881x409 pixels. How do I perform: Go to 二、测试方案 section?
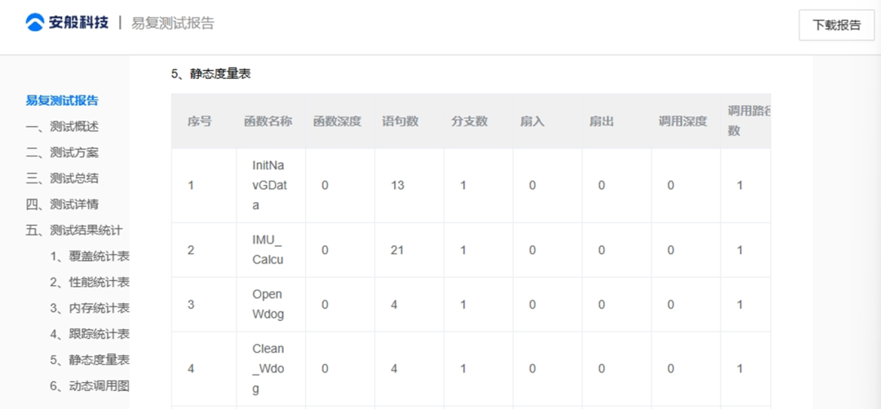63,152
